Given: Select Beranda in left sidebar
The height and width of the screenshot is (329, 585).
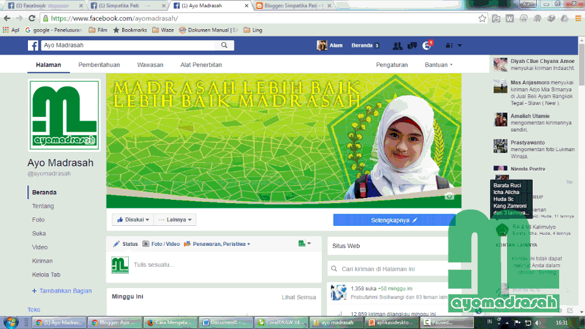Looking at the screenshot, I should pos(44,193).
